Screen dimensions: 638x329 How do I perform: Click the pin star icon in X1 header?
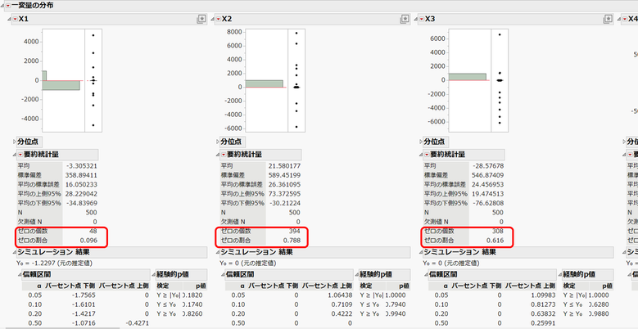pyautogui.click(x=201, y=19)
